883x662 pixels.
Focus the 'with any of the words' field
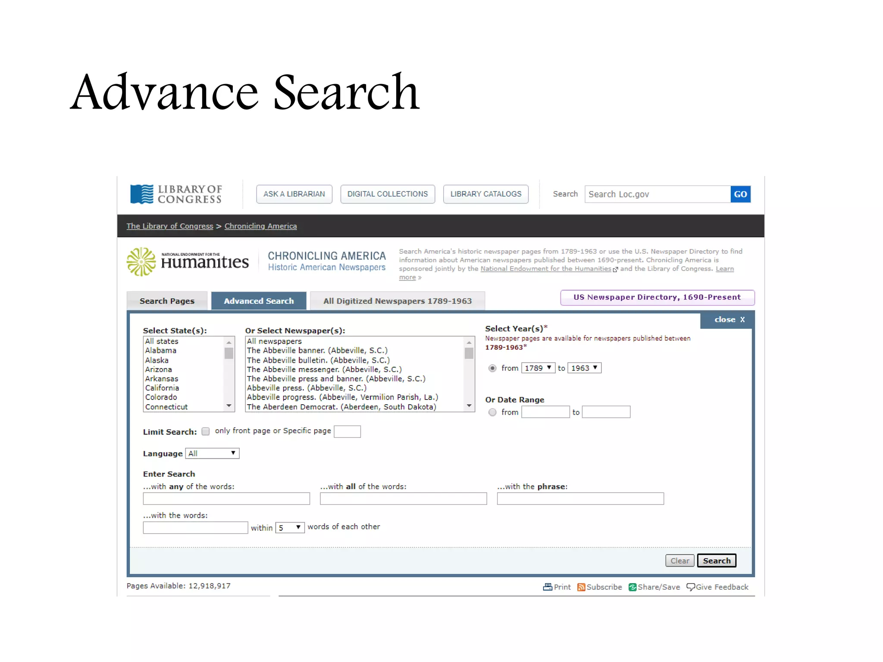click(x=226, y=499)
